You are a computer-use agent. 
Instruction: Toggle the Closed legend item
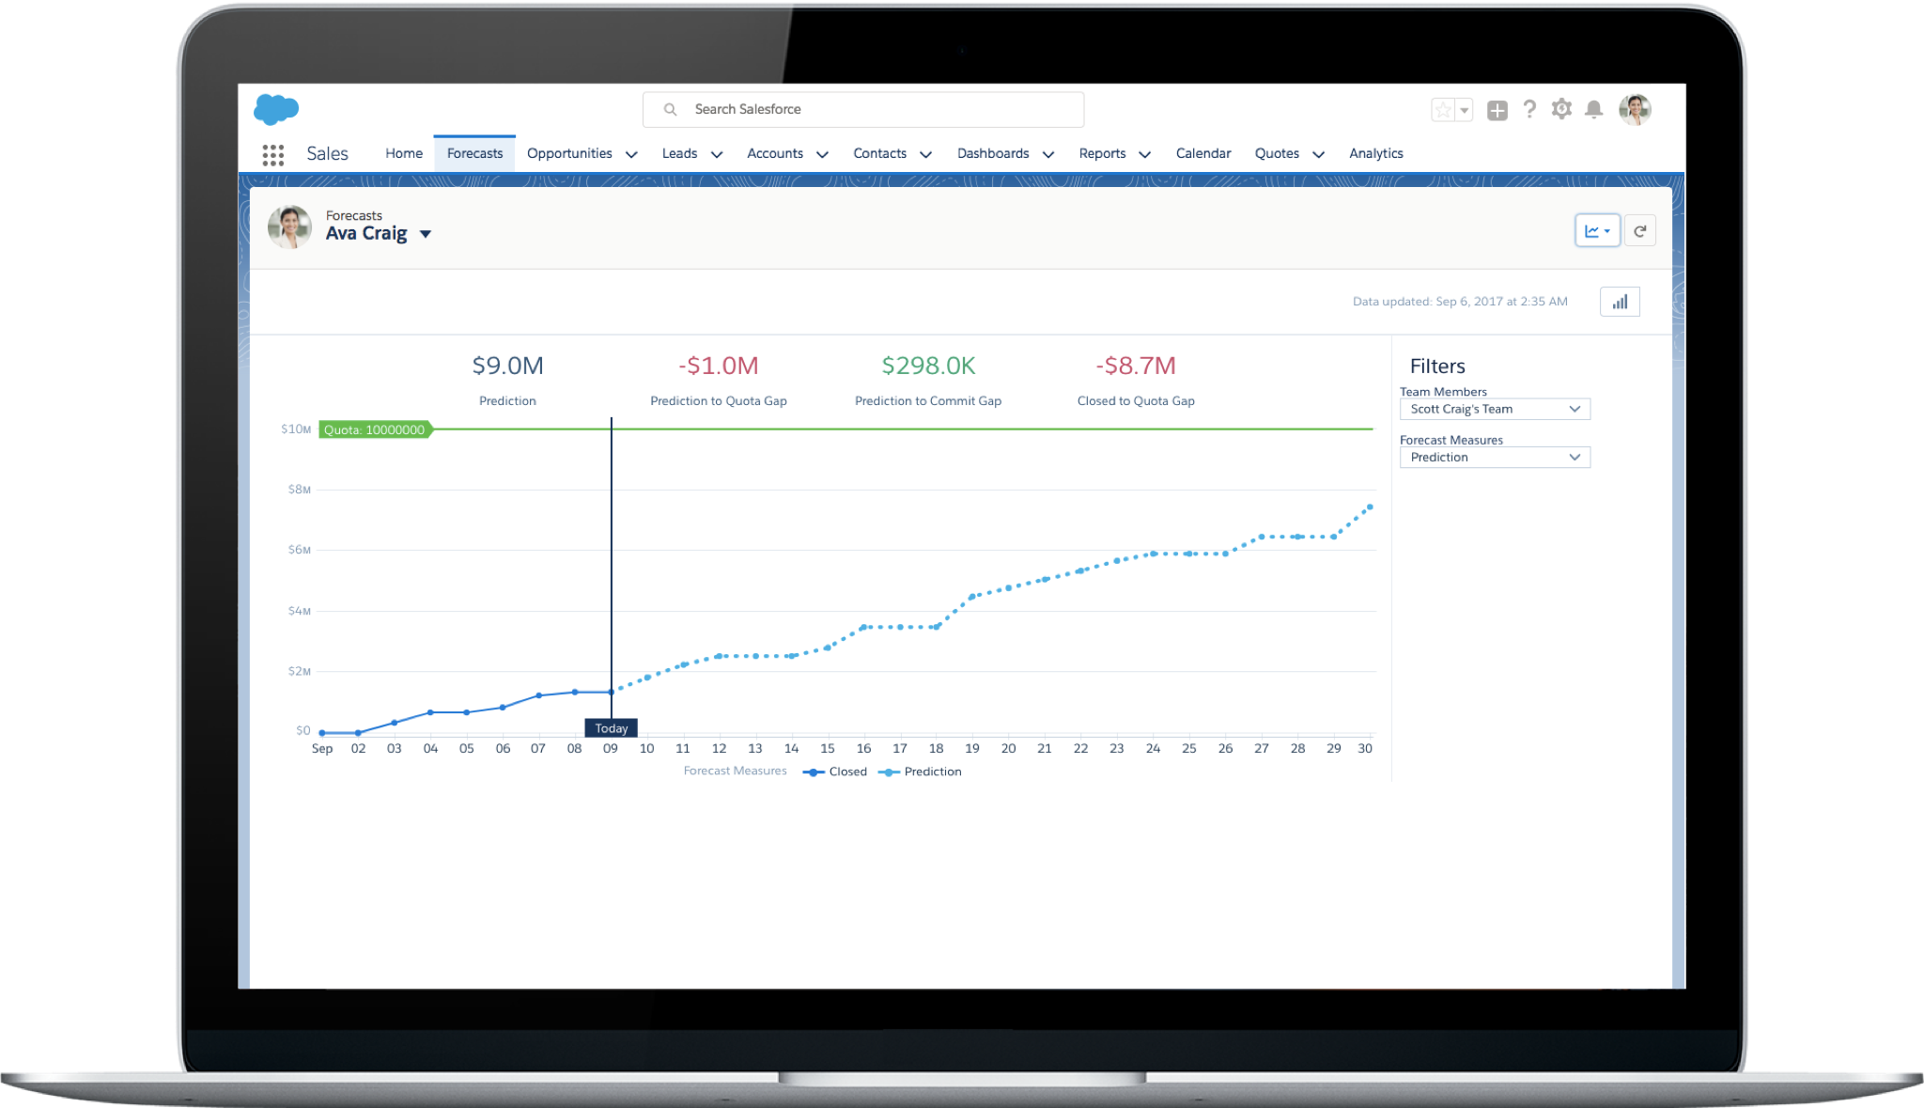(835, 772)
